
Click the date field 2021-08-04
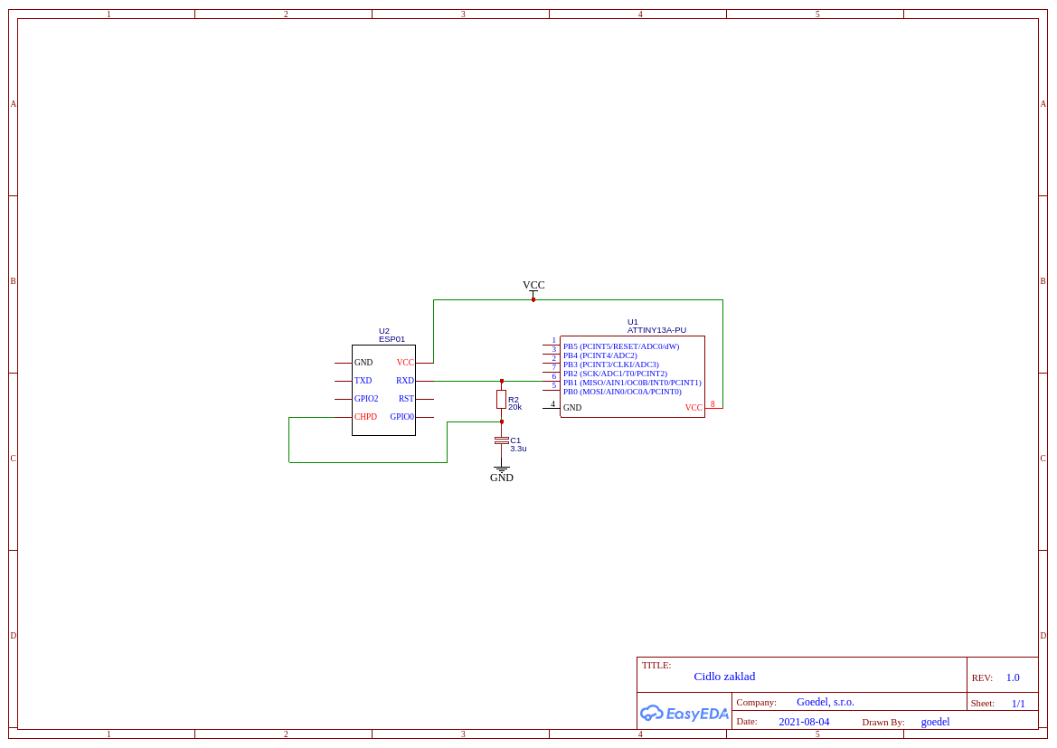point(804,722)
